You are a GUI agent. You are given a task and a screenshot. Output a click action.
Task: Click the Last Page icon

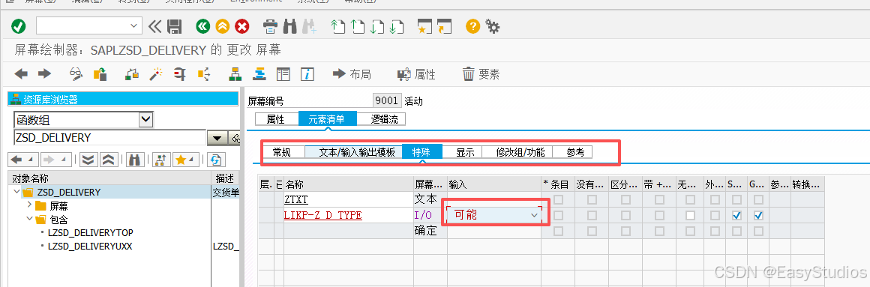click(x=396, y=26)
